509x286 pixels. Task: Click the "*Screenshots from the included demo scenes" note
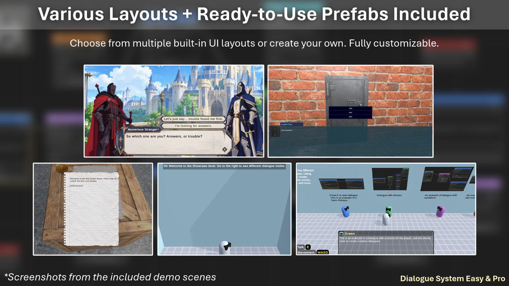[x=110, y=277]
